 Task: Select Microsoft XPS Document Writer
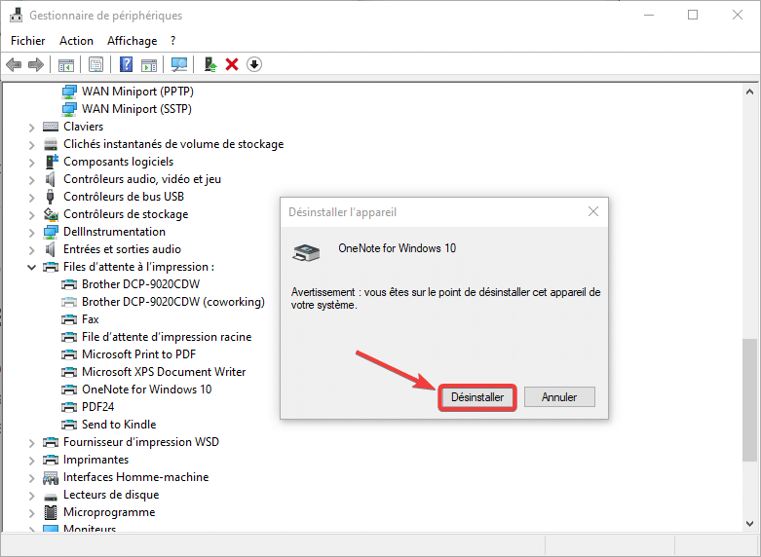pos(164,372)
